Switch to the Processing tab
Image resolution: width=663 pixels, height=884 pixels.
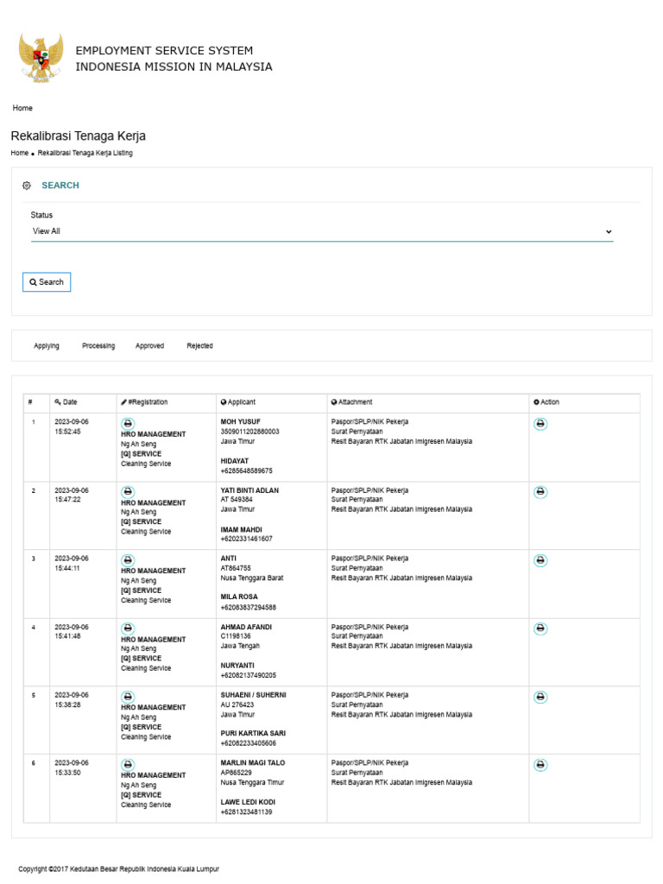98,345
